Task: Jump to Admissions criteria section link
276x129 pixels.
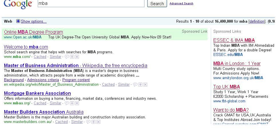Action: point(43,80)
